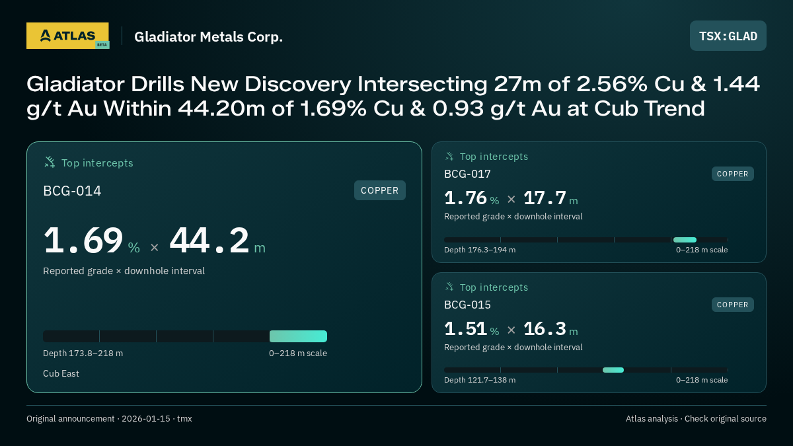
Task: Click the BCG-014 depth interval bar
Action: pyautogui.click(x=185, y=336)
